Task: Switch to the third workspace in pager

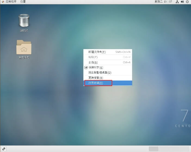Action: click(174, 149)
